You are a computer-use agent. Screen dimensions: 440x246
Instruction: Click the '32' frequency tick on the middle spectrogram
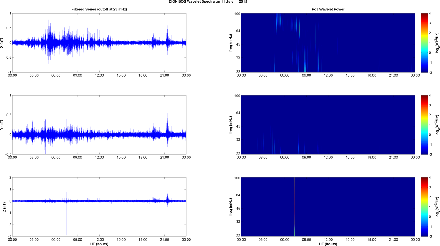point(238,140)
